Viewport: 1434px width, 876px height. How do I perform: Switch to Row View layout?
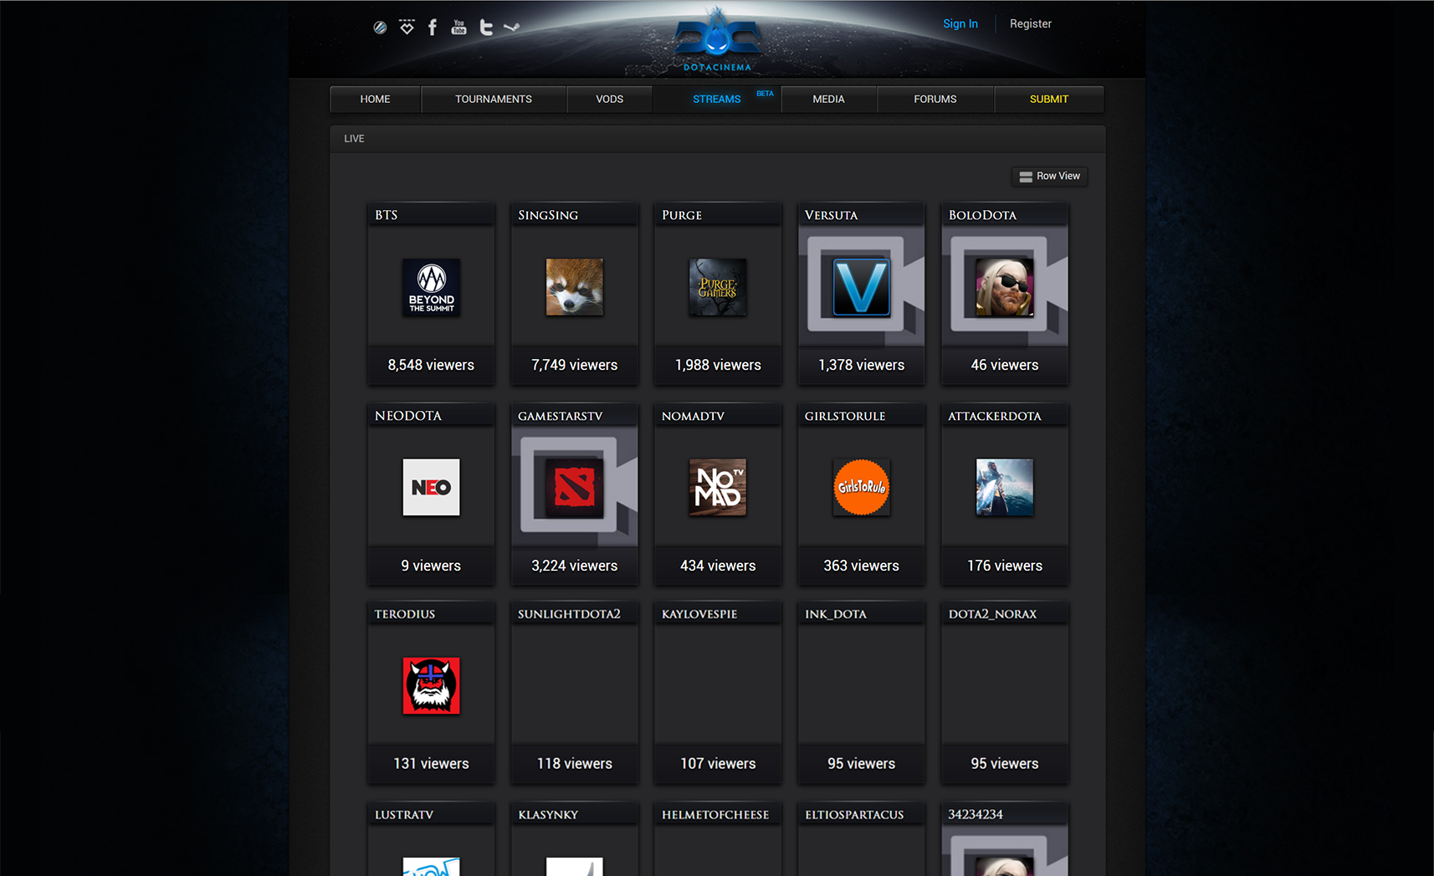pos(1049,177)
